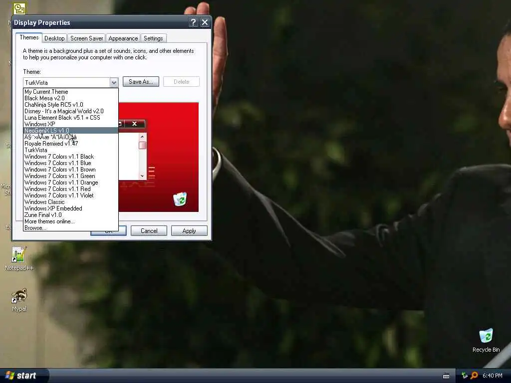511x383 pixels.
Task: Choose Windows 7 Colors v1.1 Green
Action: tap(71, 176)
